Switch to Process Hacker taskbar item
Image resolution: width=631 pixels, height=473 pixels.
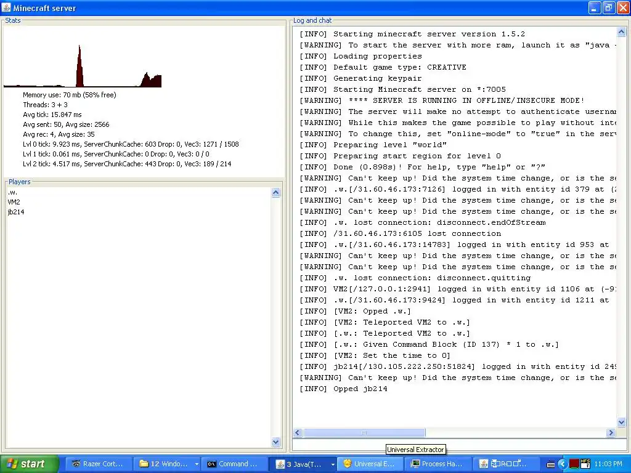click(x=437, y=464)
